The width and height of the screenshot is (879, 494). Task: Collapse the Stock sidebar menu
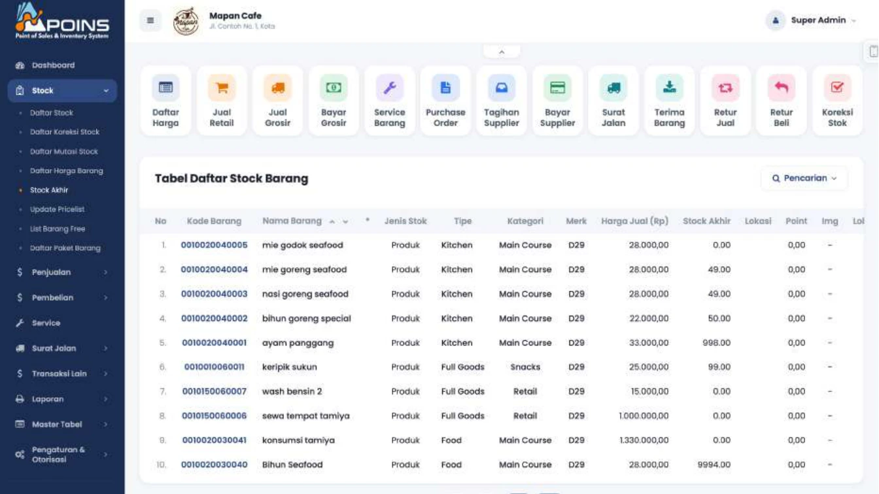pyautogui.click(x=63, y=91)
